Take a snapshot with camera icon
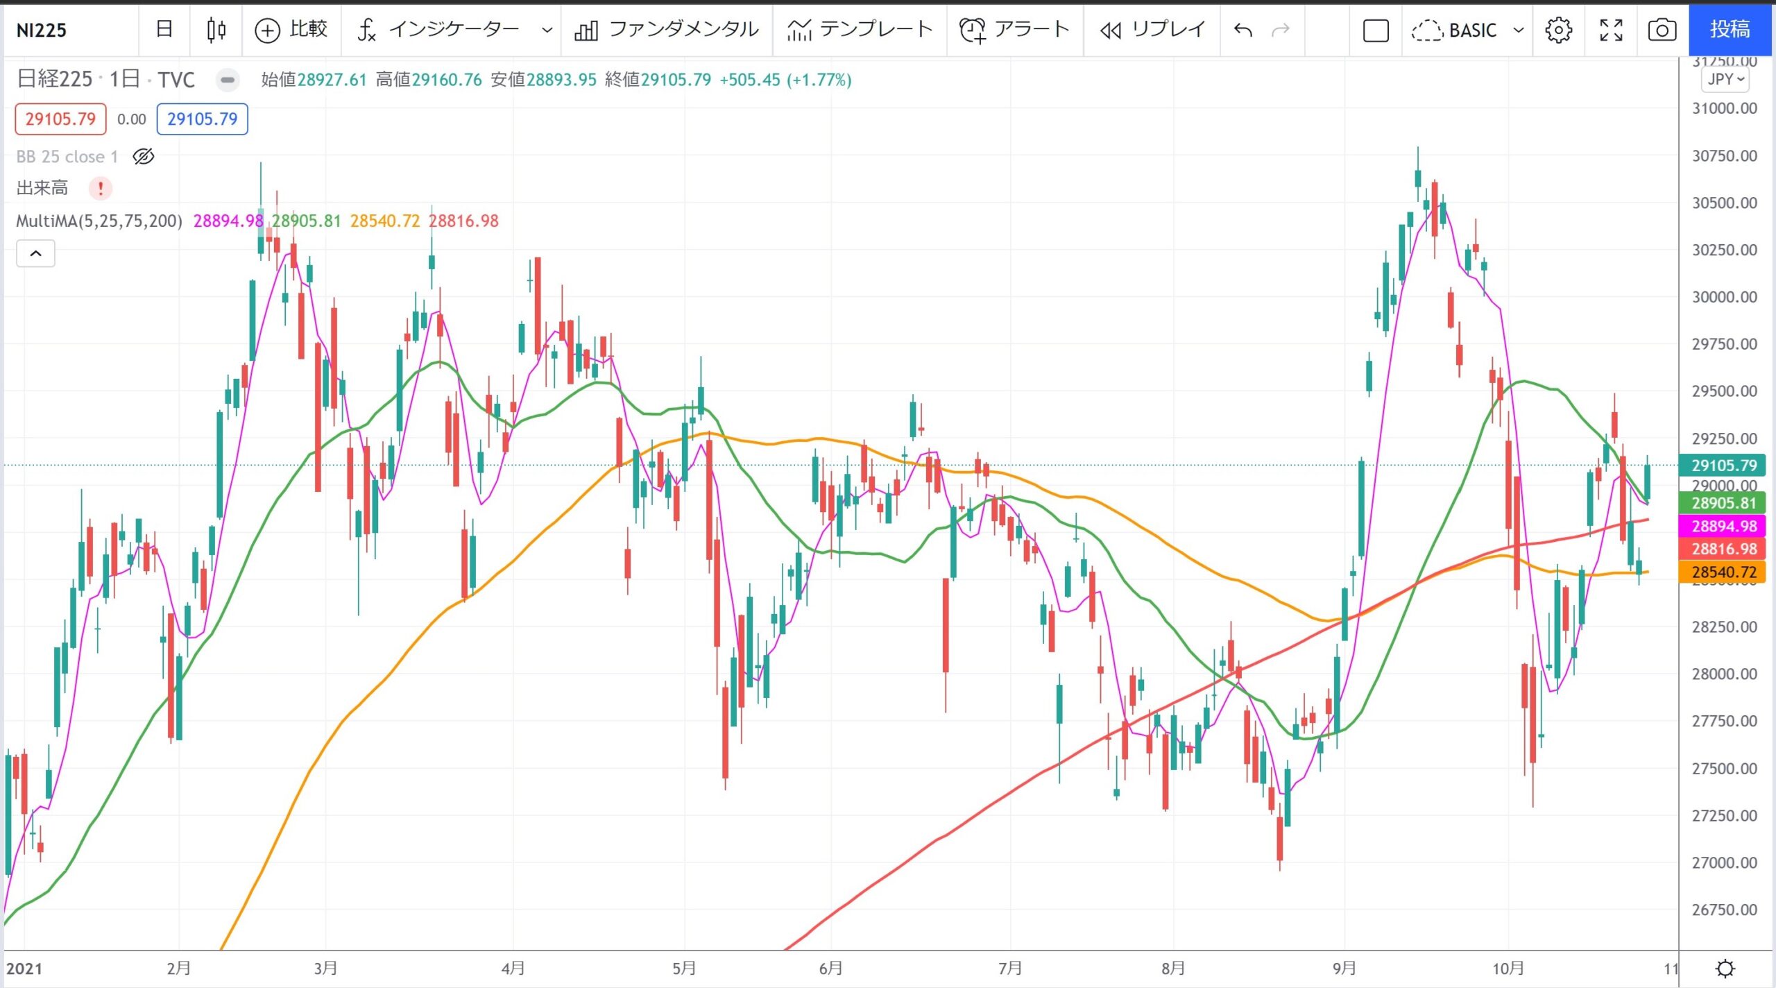This screenshot has height=988, width=1776. point(1662,30)
